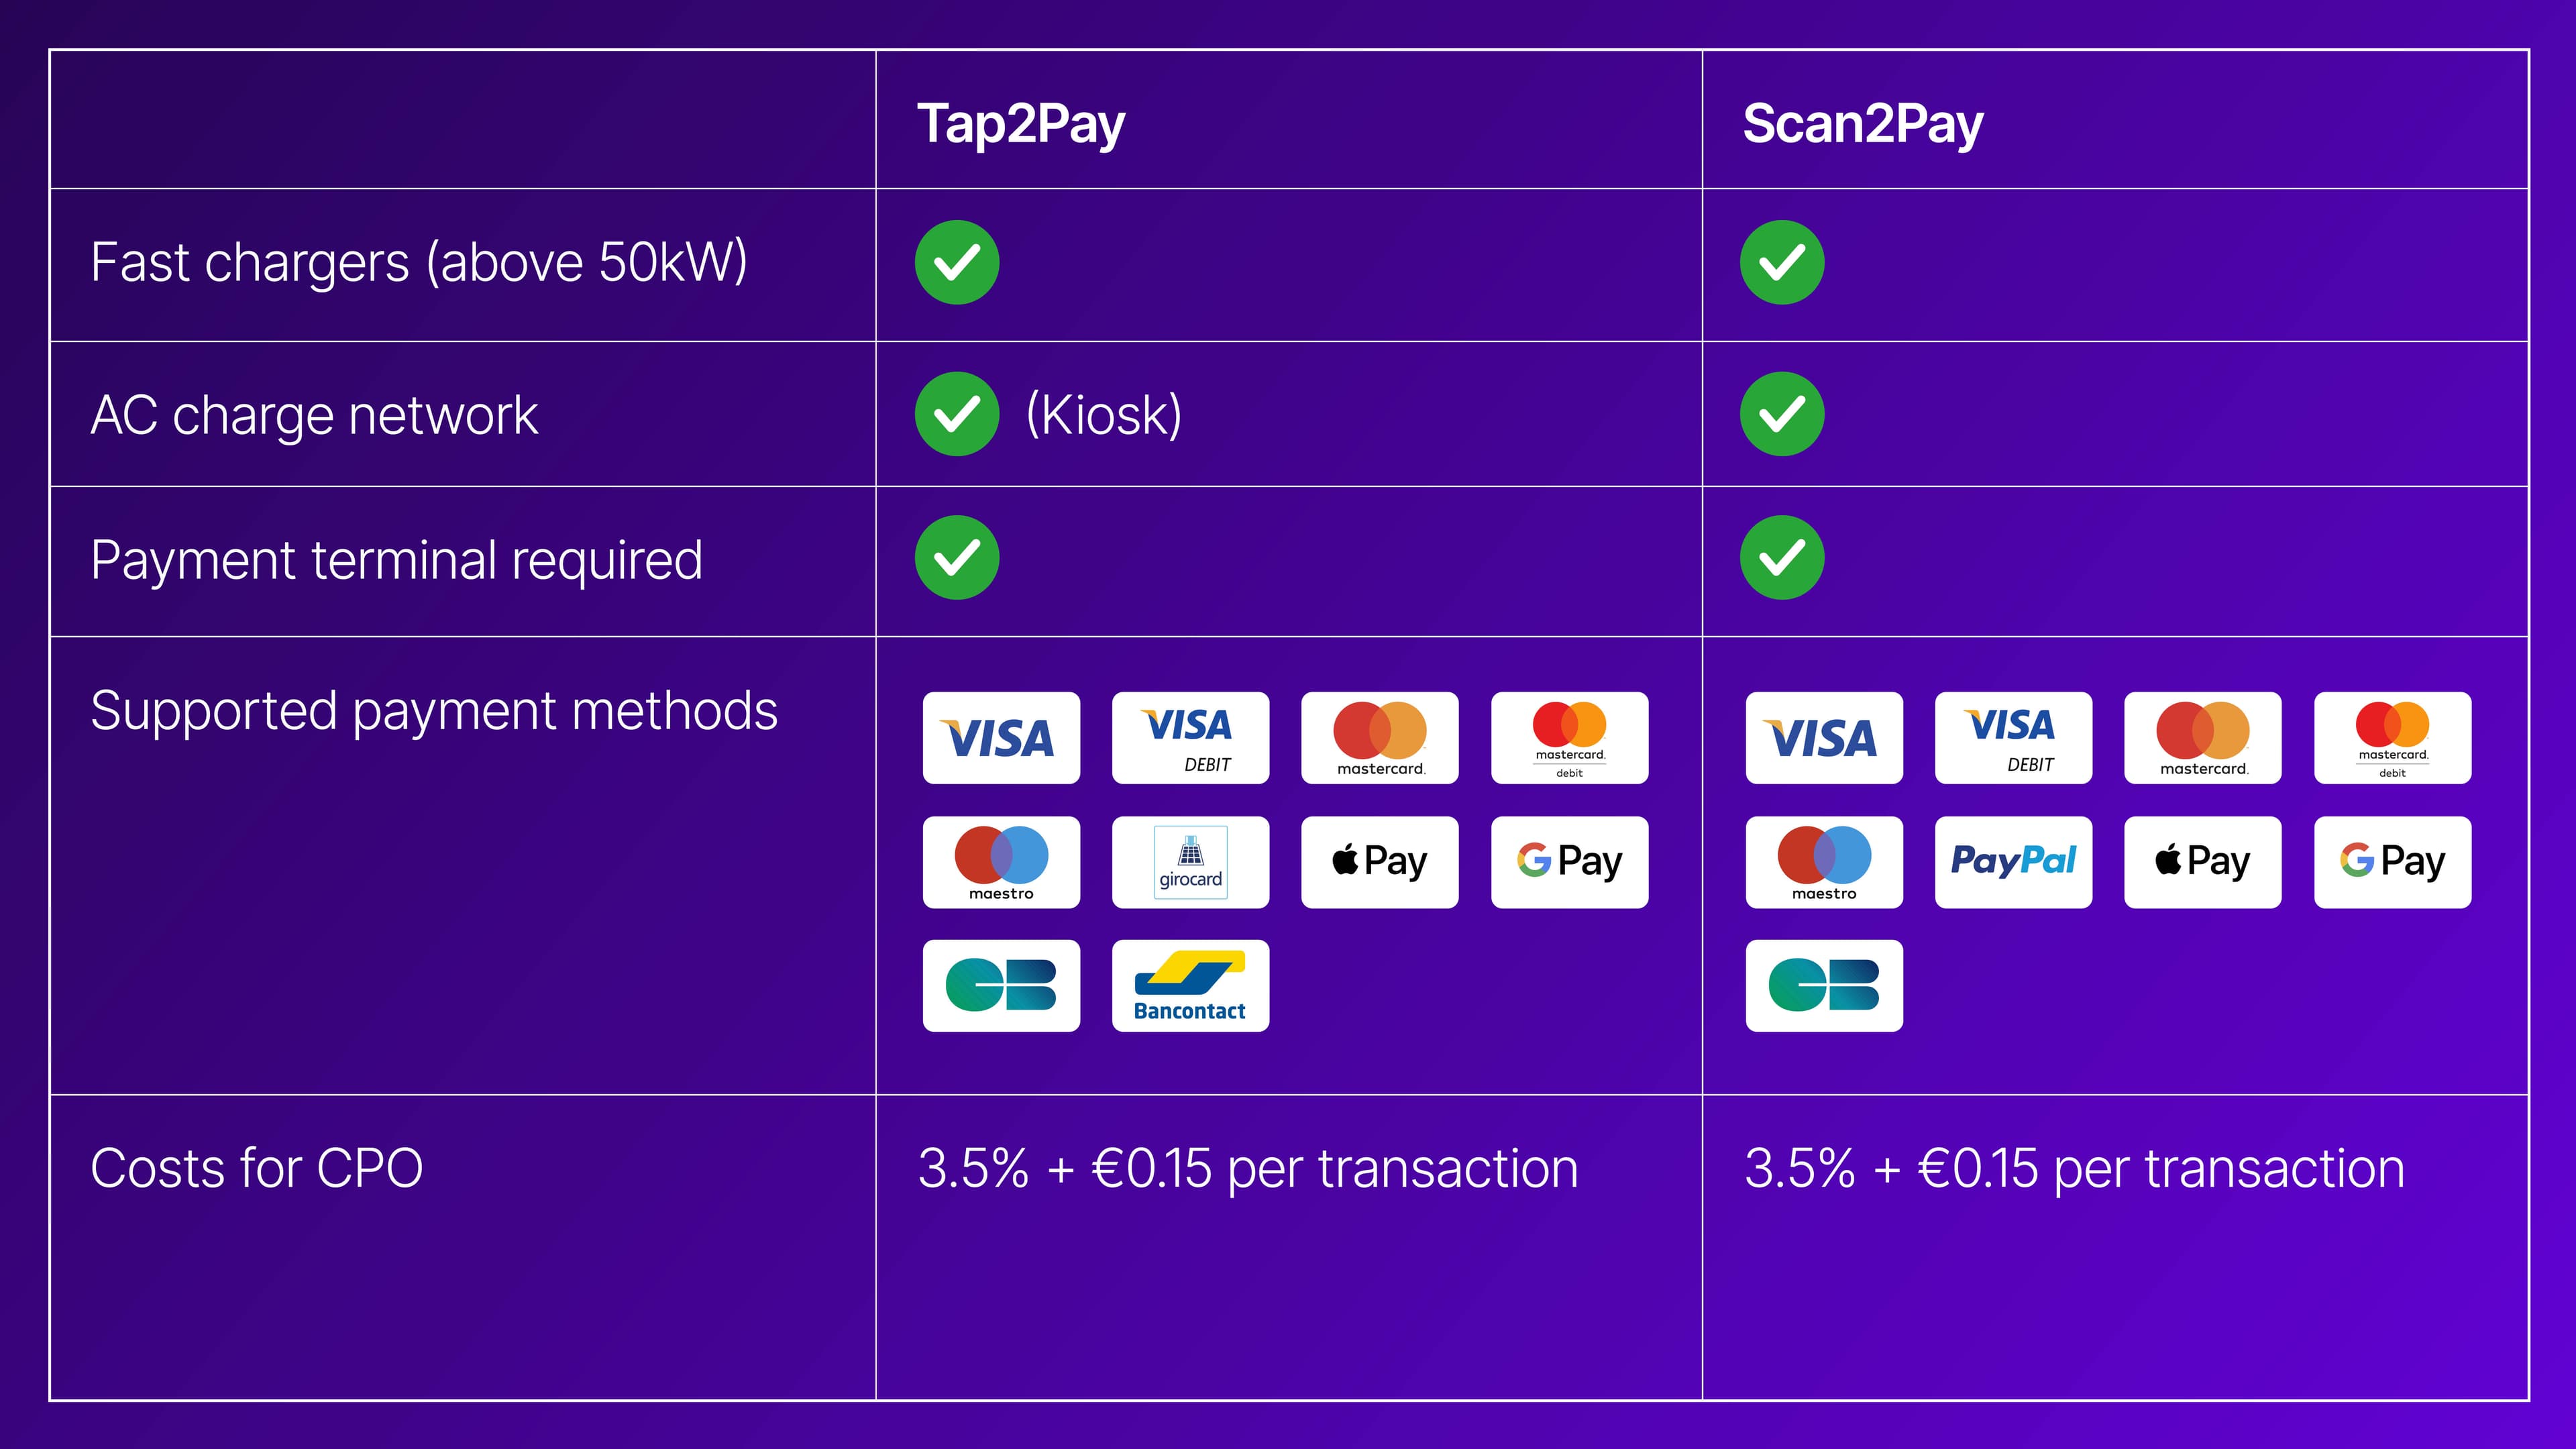The height and width of the screenshot is (1449, 2576).
Task: Click the Maestro logo under Scan2Pay
Action: (x=1824, y=862)
